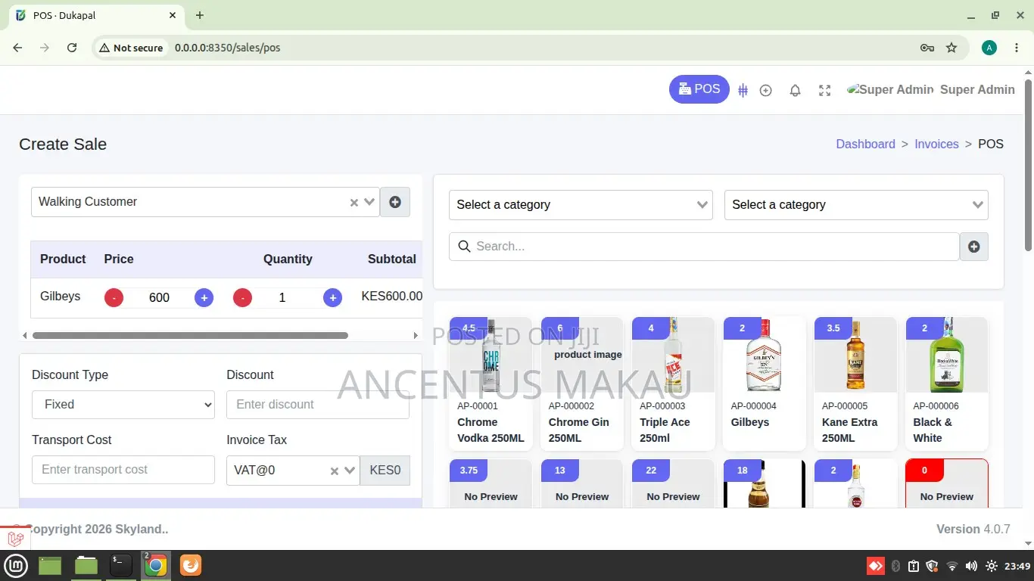Screen dimensions: 1034x581
Task: Toggle fullscreen mode icon
Action: [825, 90]
